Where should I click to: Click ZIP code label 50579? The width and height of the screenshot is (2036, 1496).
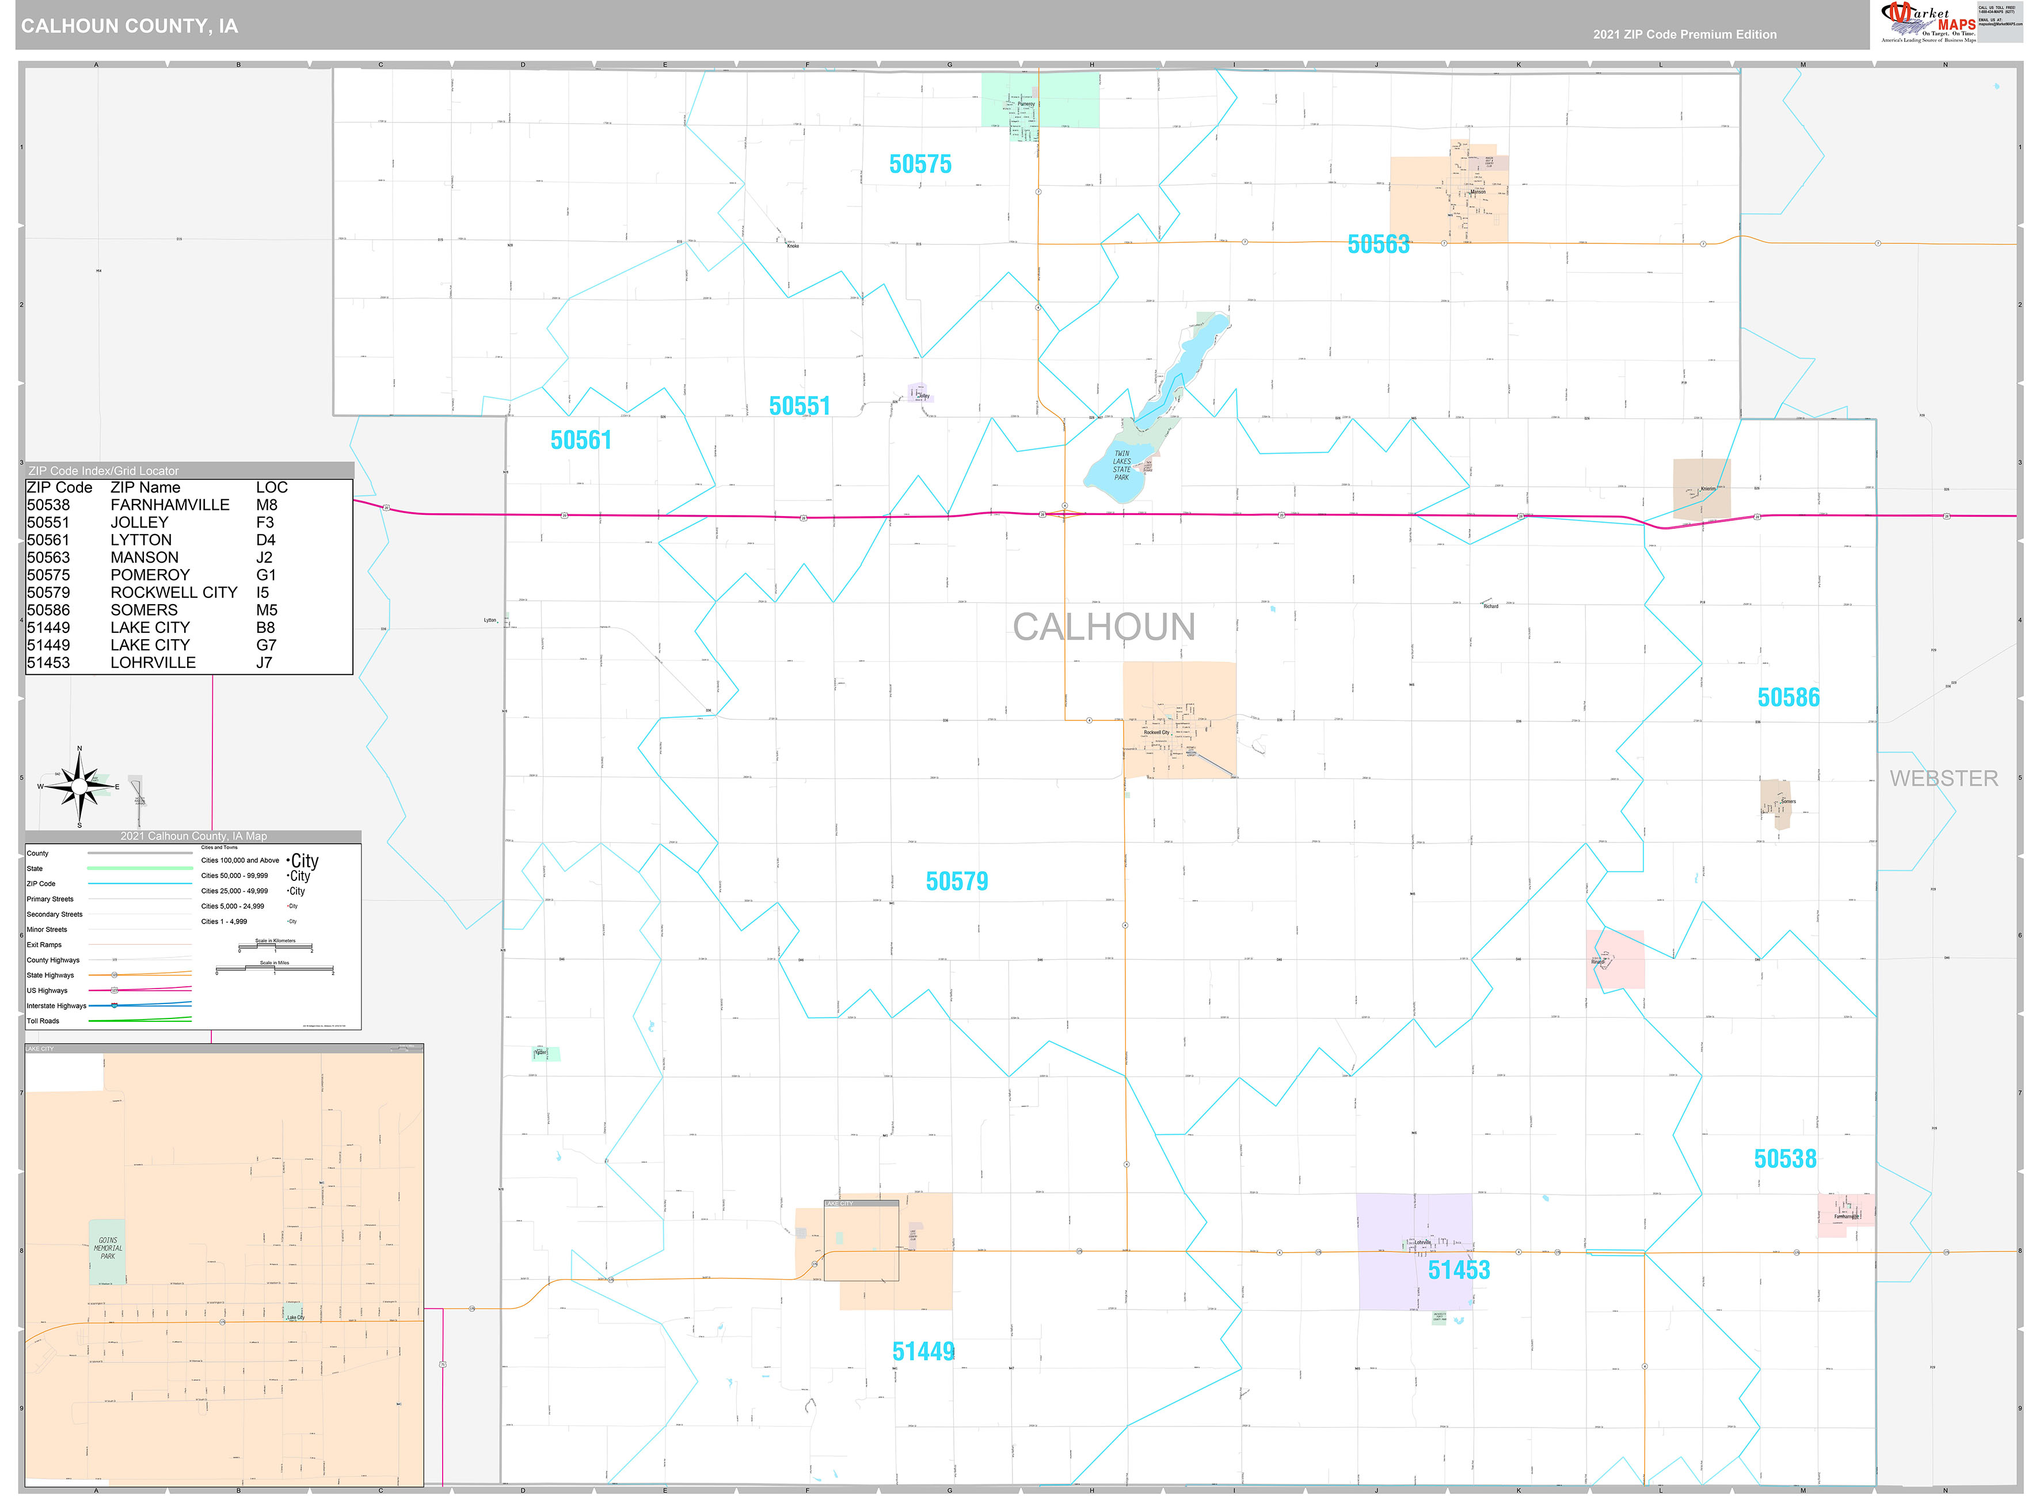957,881
